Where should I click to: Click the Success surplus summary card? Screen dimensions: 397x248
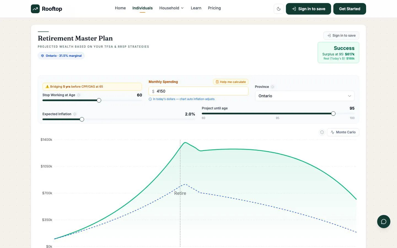click(x=338, y=53)
